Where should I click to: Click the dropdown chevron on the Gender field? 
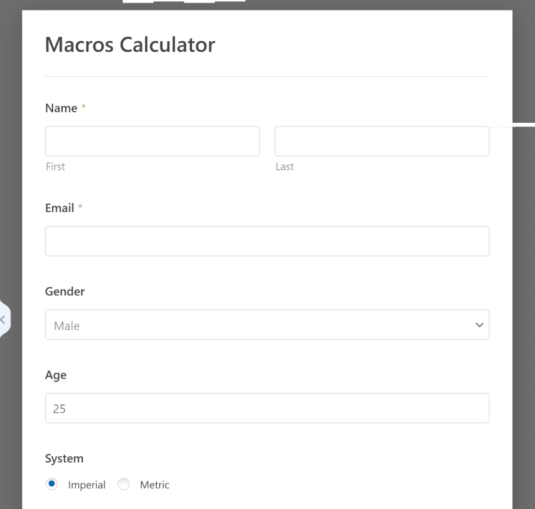[479, 325]
